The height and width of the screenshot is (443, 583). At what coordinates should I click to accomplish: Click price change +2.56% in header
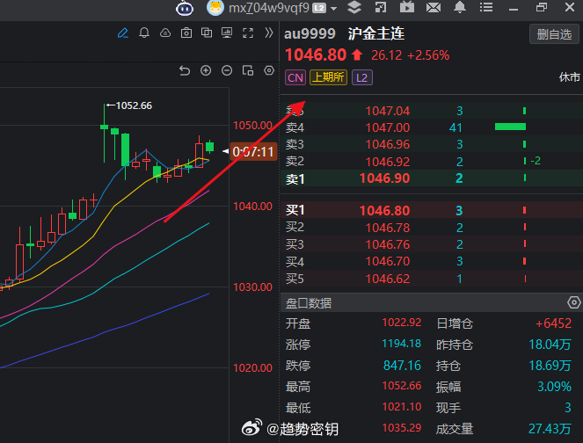pos(428,55)
